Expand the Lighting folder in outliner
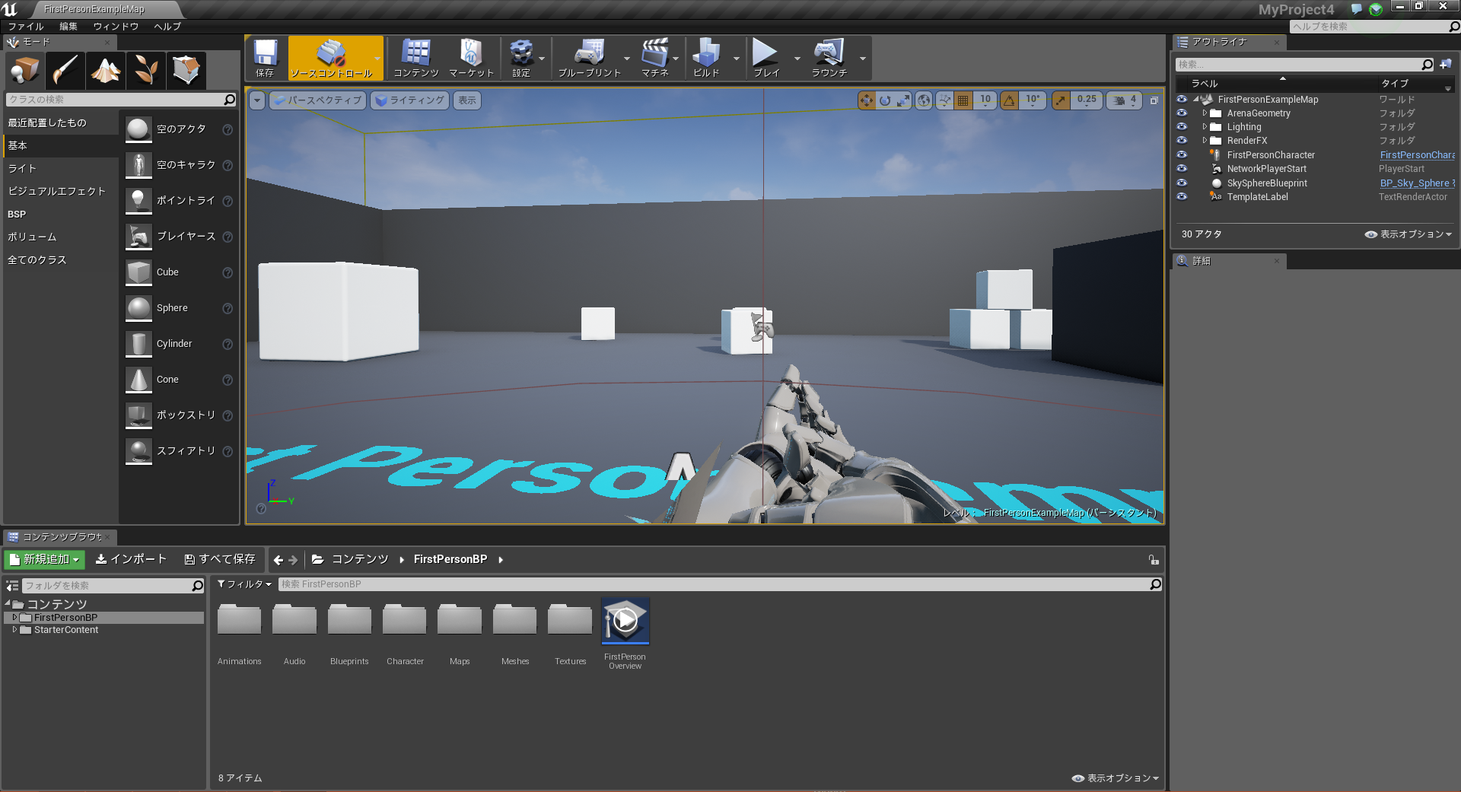 pos(1205,127)
